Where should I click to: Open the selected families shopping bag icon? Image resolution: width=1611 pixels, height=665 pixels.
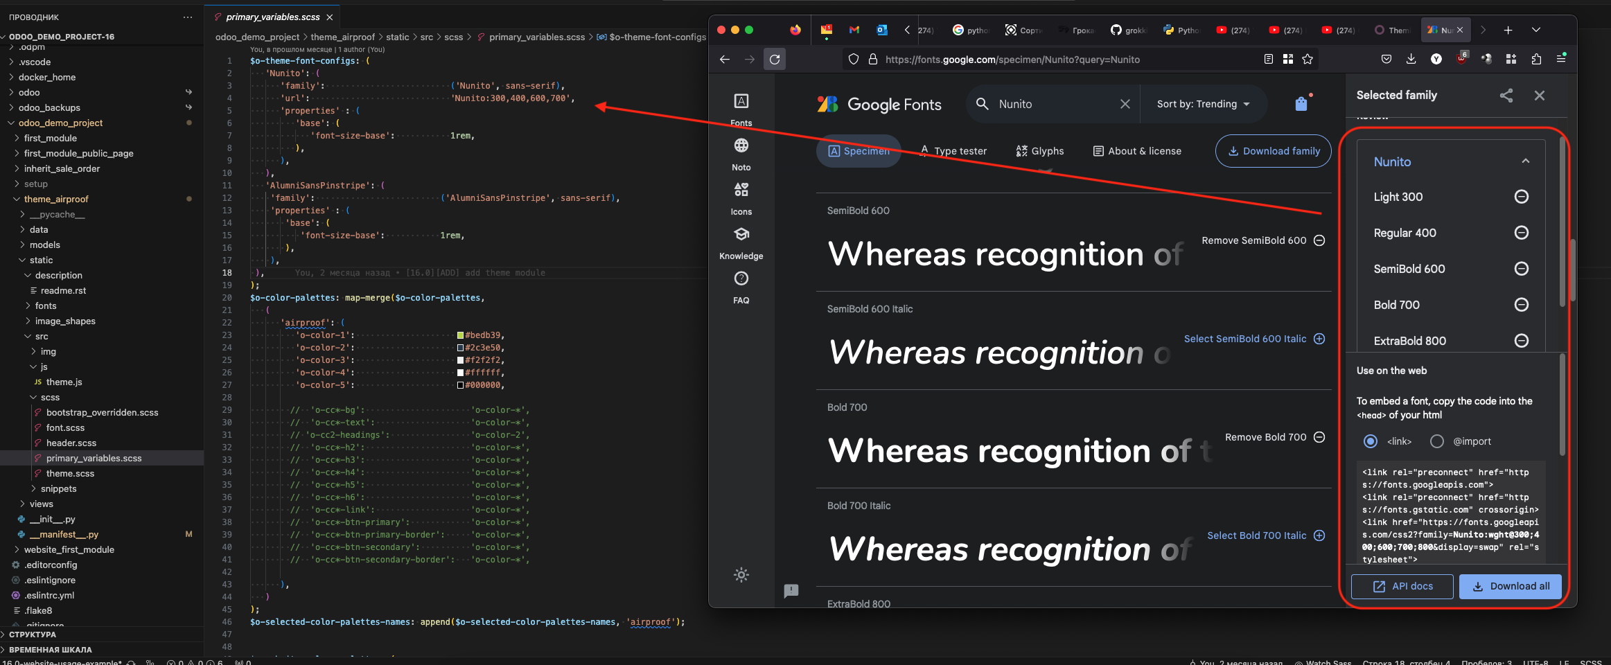[1301, 103]
